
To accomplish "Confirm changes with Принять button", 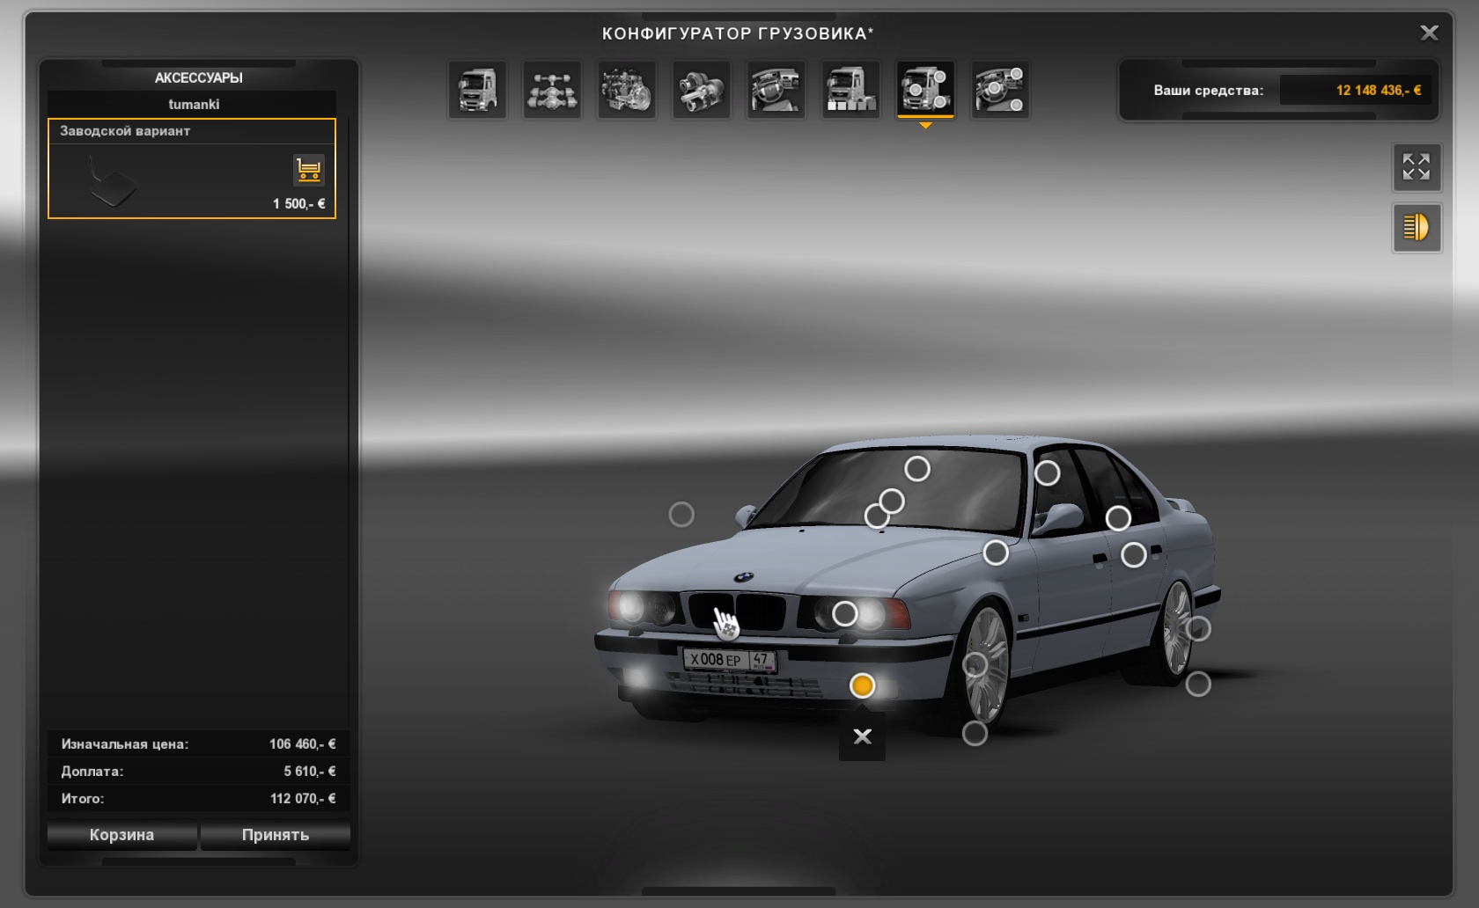I will [x=276, y=835].
